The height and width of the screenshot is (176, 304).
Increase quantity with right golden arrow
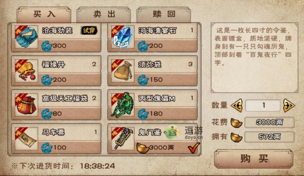[289, 105]
